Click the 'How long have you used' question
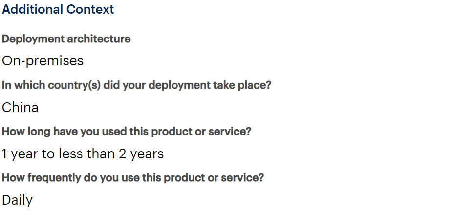Image resolution: width=453 pixels, height=212 pixels. pyautogui.click(x=126, y=132)
